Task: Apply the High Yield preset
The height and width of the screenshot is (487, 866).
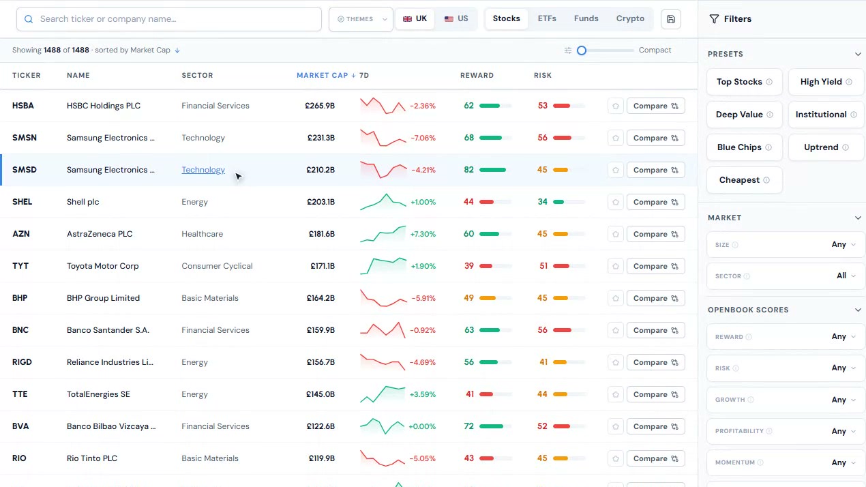Action: (x=826, y=82)
